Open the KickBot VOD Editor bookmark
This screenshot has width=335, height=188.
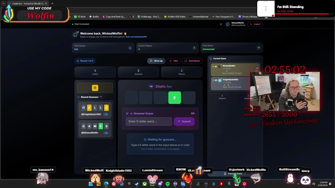coord(175,16)
